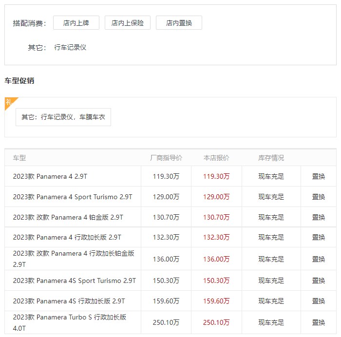Click the 店内置换 button

click(x=179, y=23)
